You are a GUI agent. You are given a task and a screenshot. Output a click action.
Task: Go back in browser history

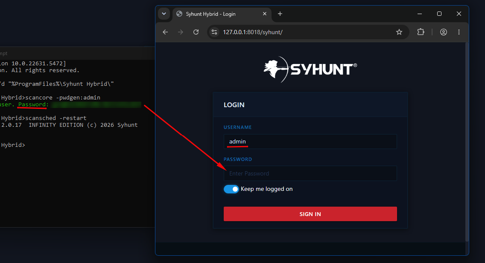pyautogui.click(x=165, y=32)
